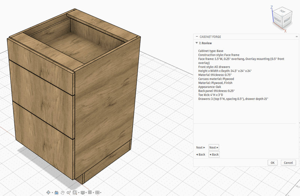Click the 'Cabinet type: Base' line
The image size is (300, 196).
pyautogui.click(x=211, y=51)
